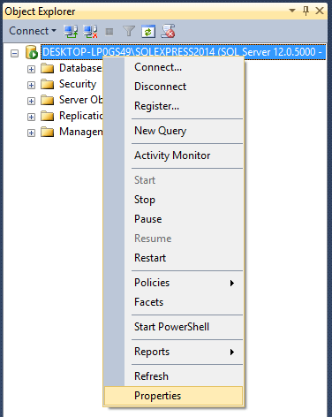
Task: Select the DESKTOP-LP0GS49\SQLEXPRESS2014 server row
Action: click(x=183, y=52)
